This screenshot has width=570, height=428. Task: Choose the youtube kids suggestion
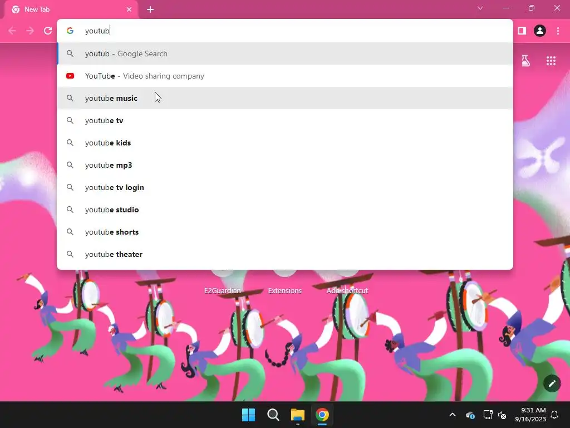tap(285, 143)
